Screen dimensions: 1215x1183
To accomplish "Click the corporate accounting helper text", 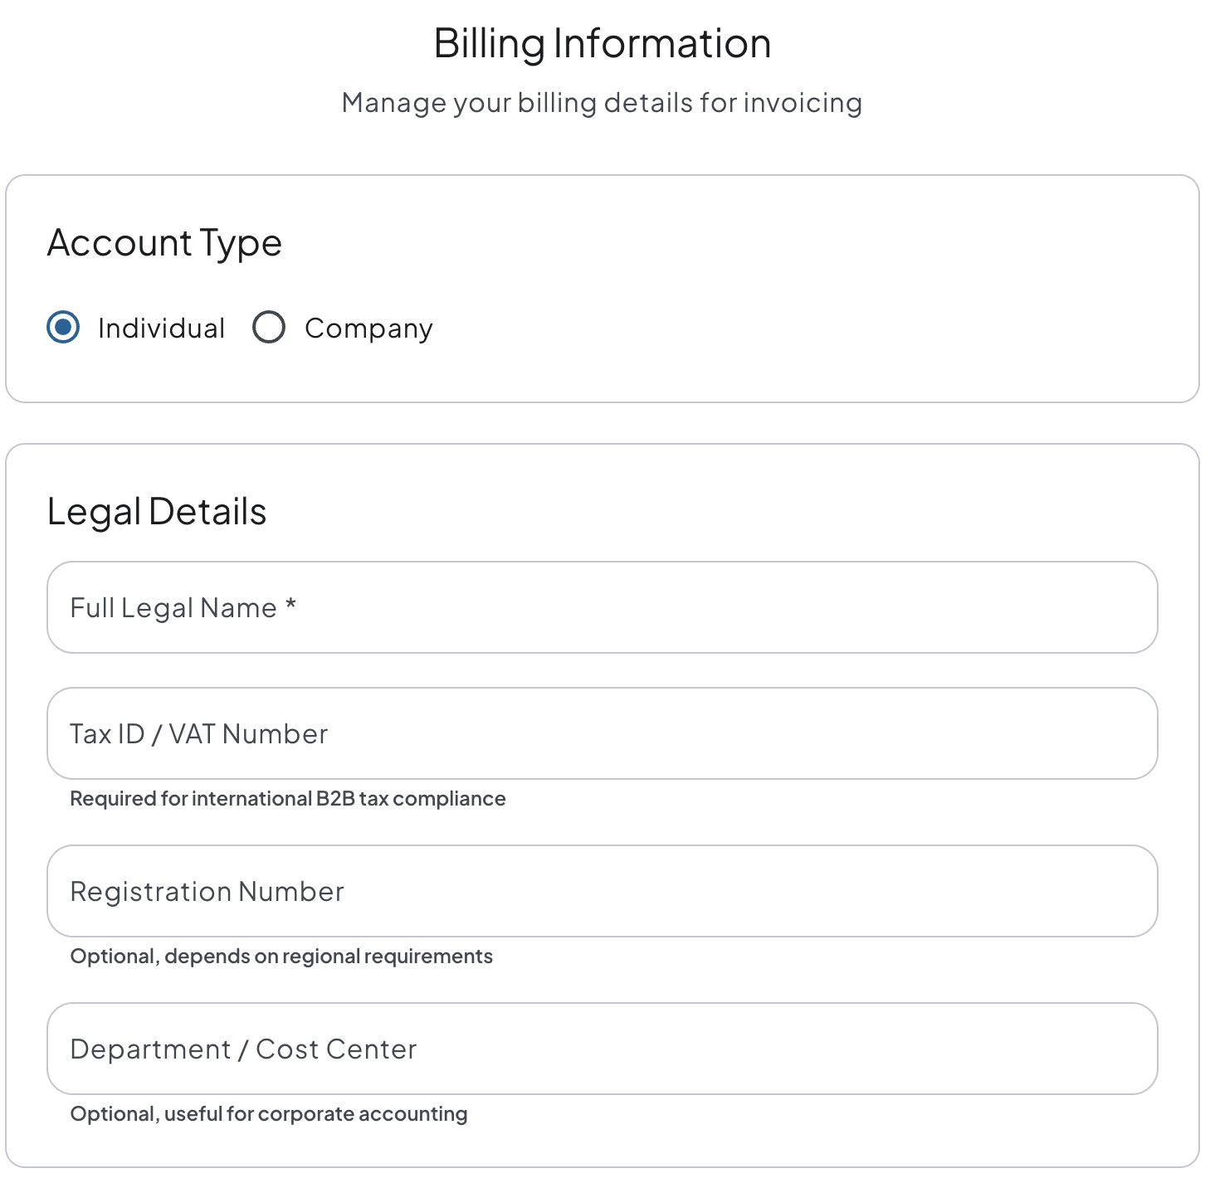I will pyautogui.click(x=269, y=1114).
